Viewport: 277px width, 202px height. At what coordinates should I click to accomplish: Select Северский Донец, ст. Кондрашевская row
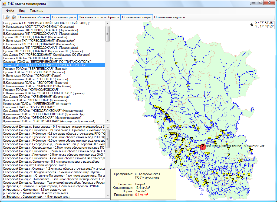(x=54, y=172)
